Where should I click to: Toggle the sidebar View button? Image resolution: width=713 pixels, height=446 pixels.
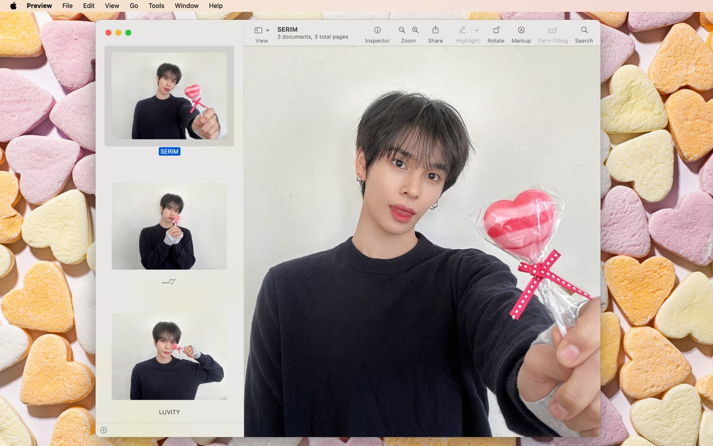coord(258,30)
